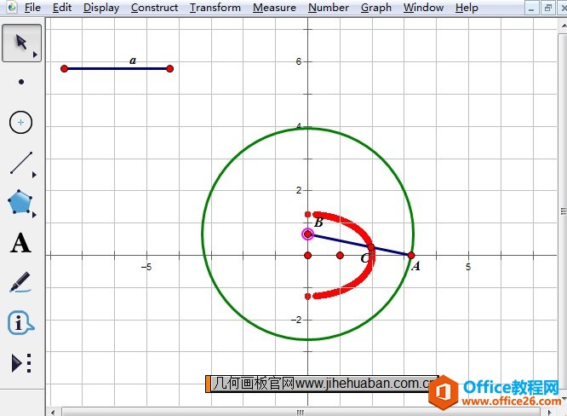The height and width of the screenshot is (416, 567).
Task: Expand the Arrow tool flyout triangle
Action: pos(35,55)
